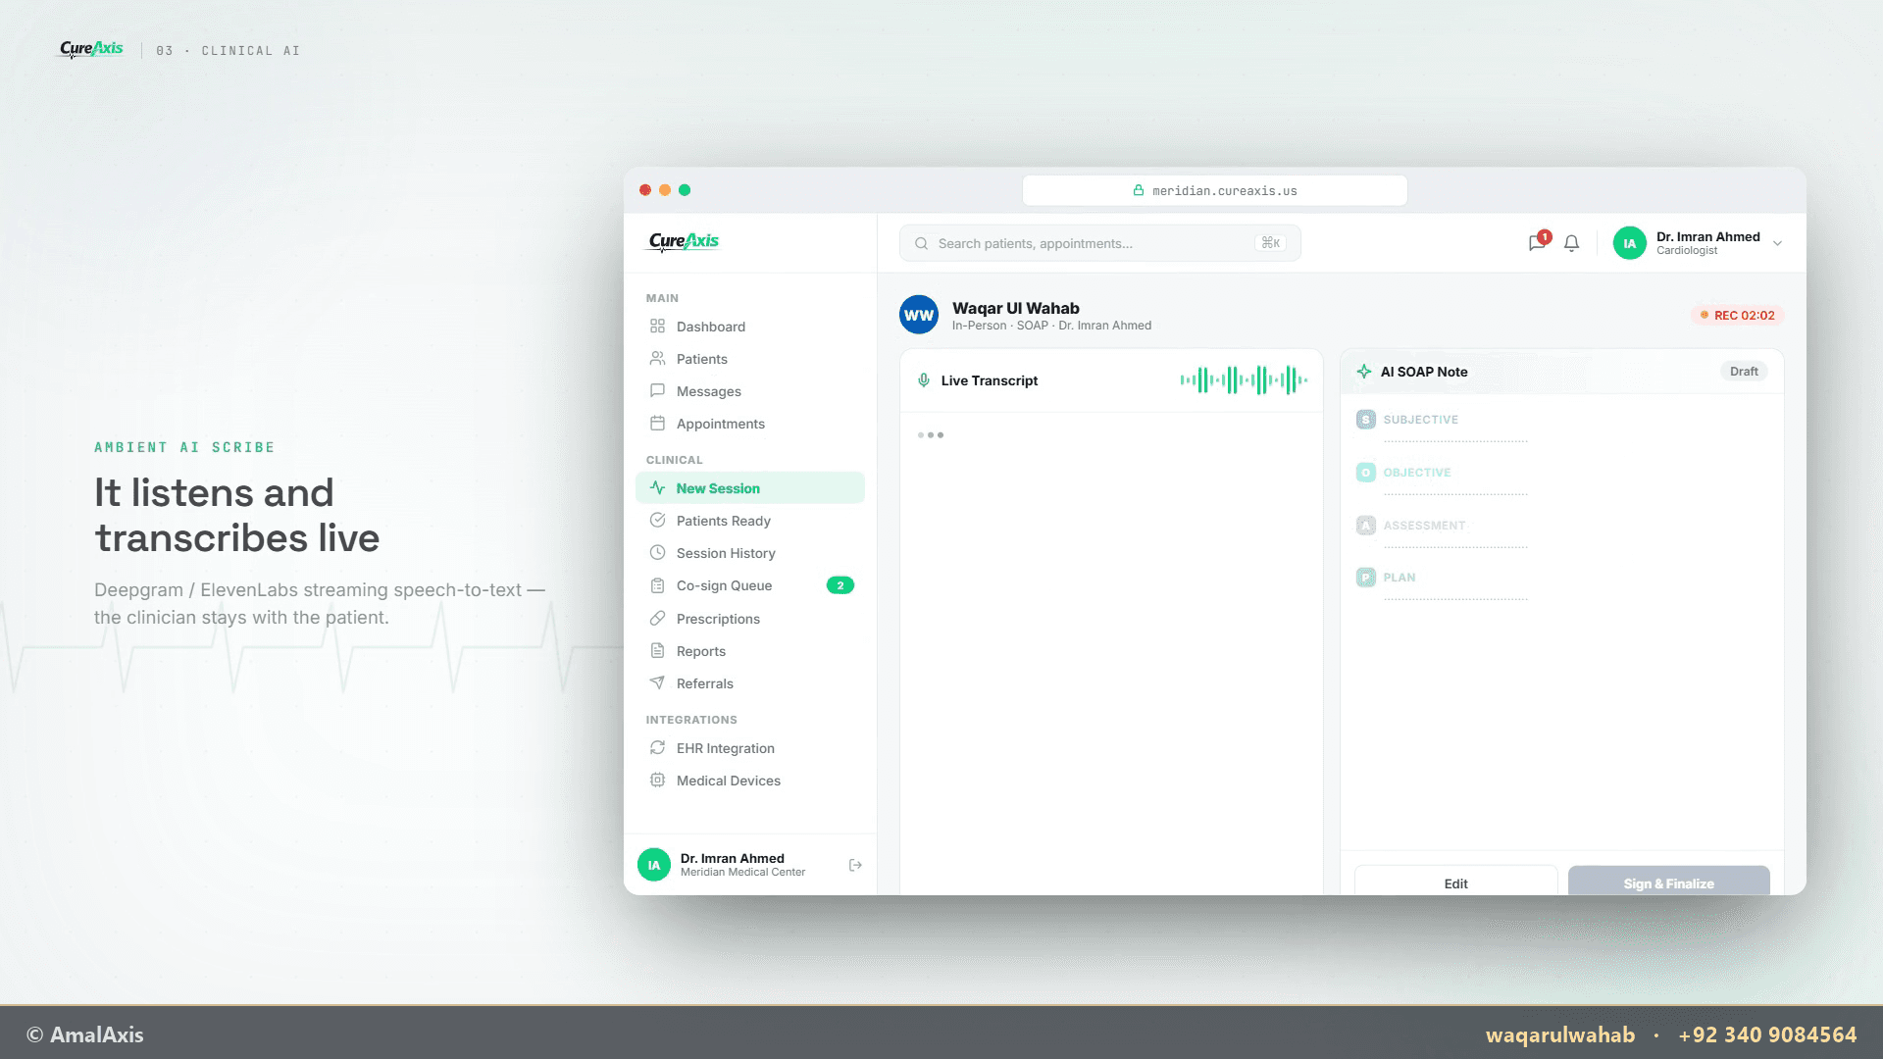Click the top-right IA profile avatar

click(1630, 243)
